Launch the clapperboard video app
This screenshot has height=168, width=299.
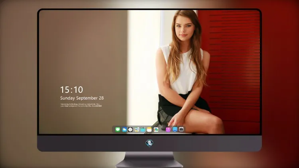coord(143,129)
